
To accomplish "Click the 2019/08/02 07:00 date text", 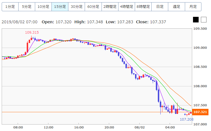I will [x=19, y=22].
